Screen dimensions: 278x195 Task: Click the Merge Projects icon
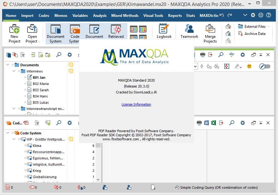point(210,33)
